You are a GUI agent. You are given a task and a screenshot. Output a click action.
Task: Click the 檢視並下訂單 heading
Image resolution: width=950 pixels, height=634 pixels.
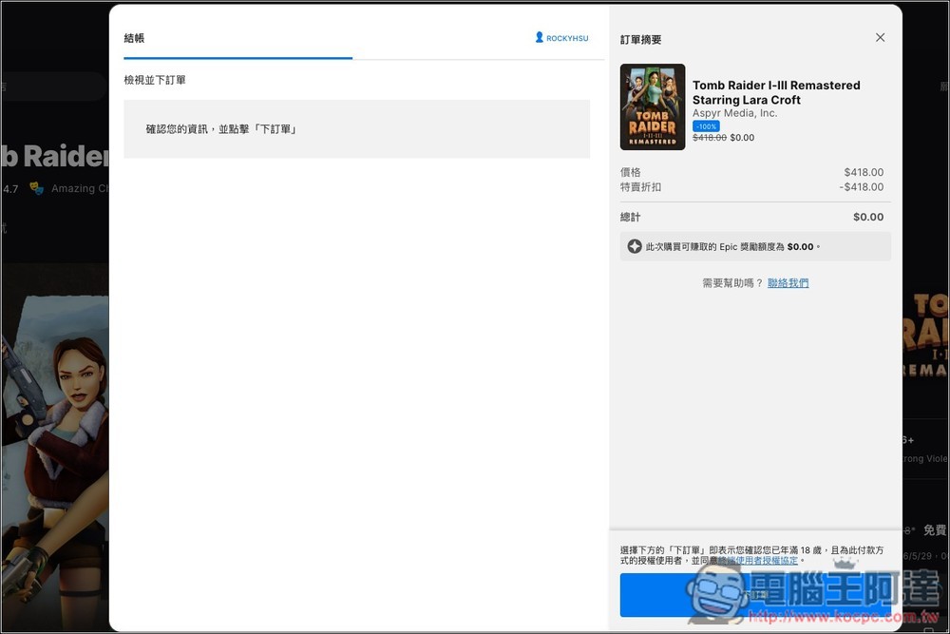click(155, 80)
